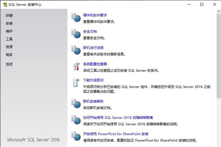Click the document icon beside 安全文档

76,34
